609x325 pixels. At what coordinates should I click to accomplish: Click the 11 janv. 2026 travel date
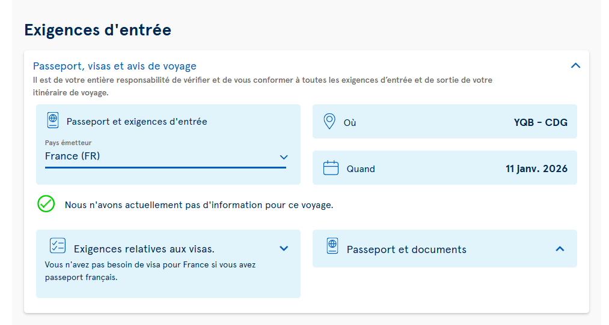point(536,168)
